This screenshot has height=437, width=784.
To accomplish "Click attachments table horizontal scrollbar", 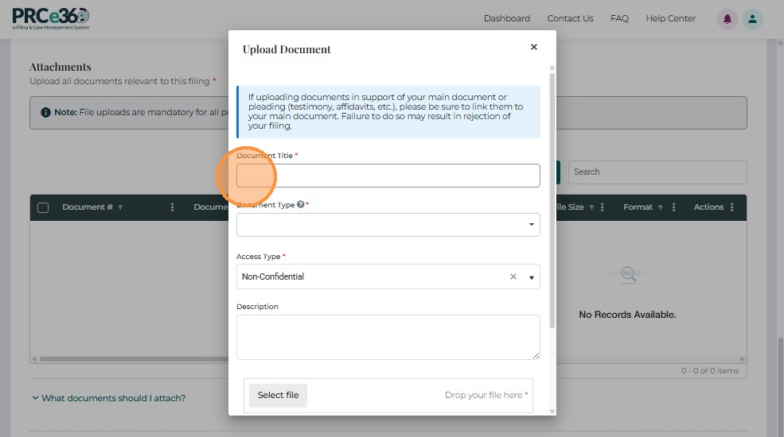I will point(134,358).
